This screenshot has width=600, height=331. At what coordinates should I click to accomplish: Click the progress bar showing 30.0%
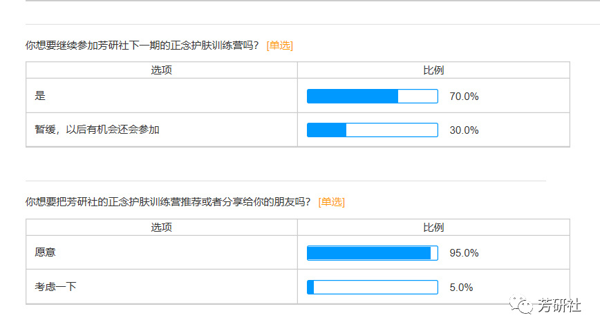click(x=372, y=130)
